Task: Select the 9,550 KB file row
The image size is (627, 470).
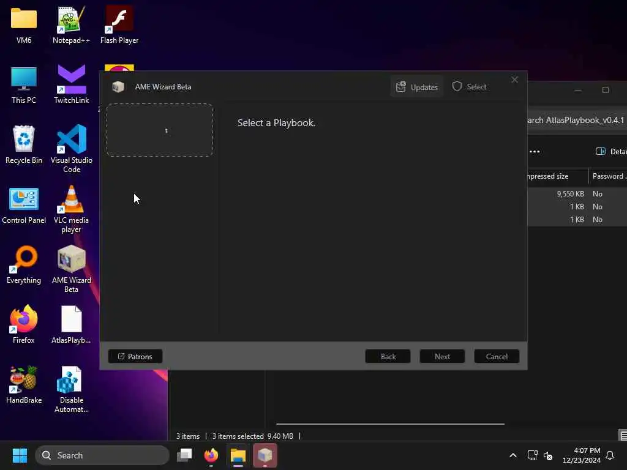Action: pos(577,194)
